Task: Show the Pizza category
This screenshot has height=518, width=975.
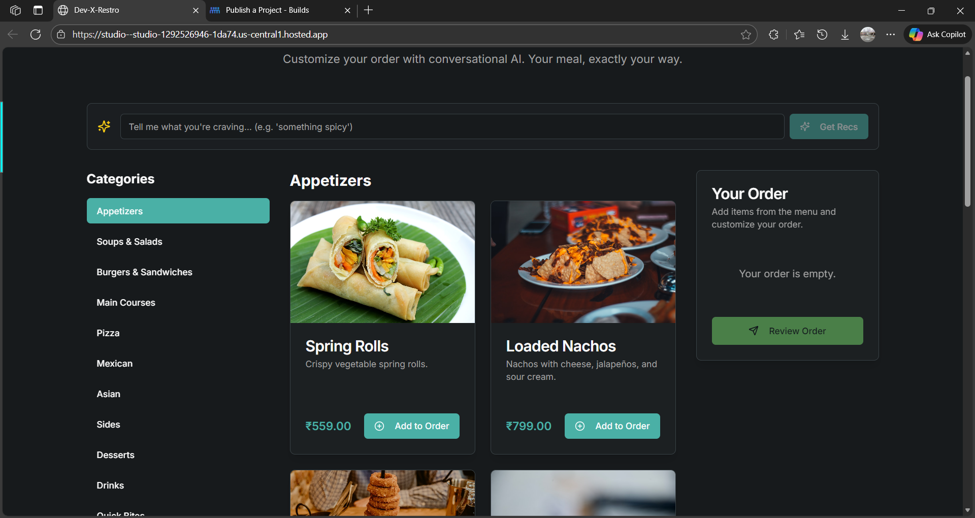Action: pyautogui.click(x=178, y=333)
